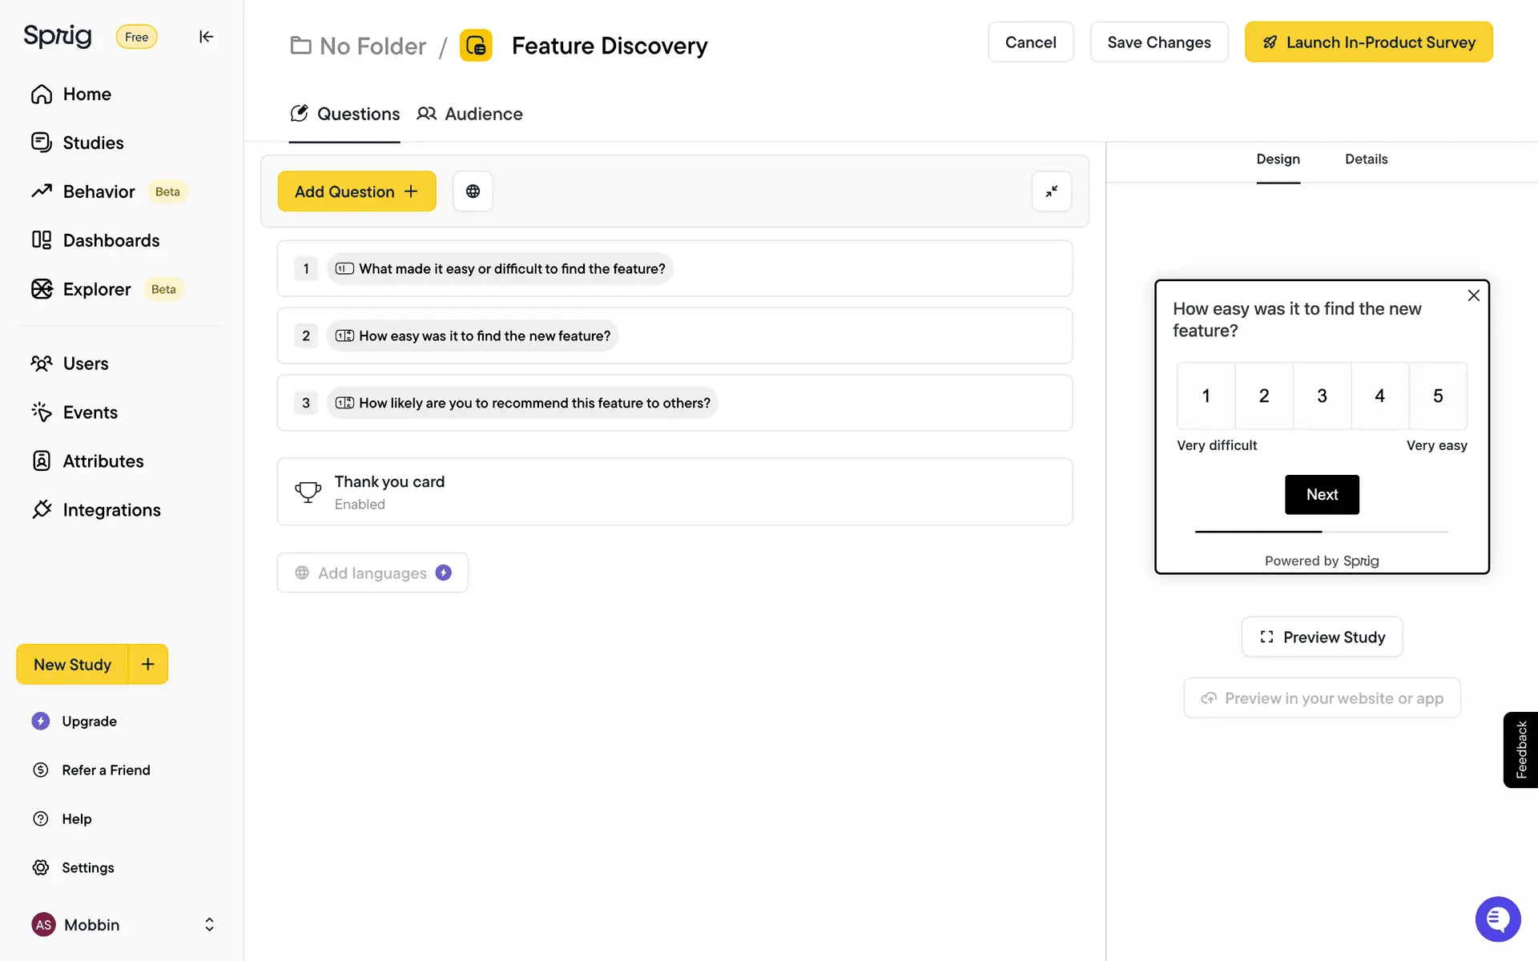Select rating 1 in the survey preview
The image size is (1538, 961).
[x=1206, y=396]
